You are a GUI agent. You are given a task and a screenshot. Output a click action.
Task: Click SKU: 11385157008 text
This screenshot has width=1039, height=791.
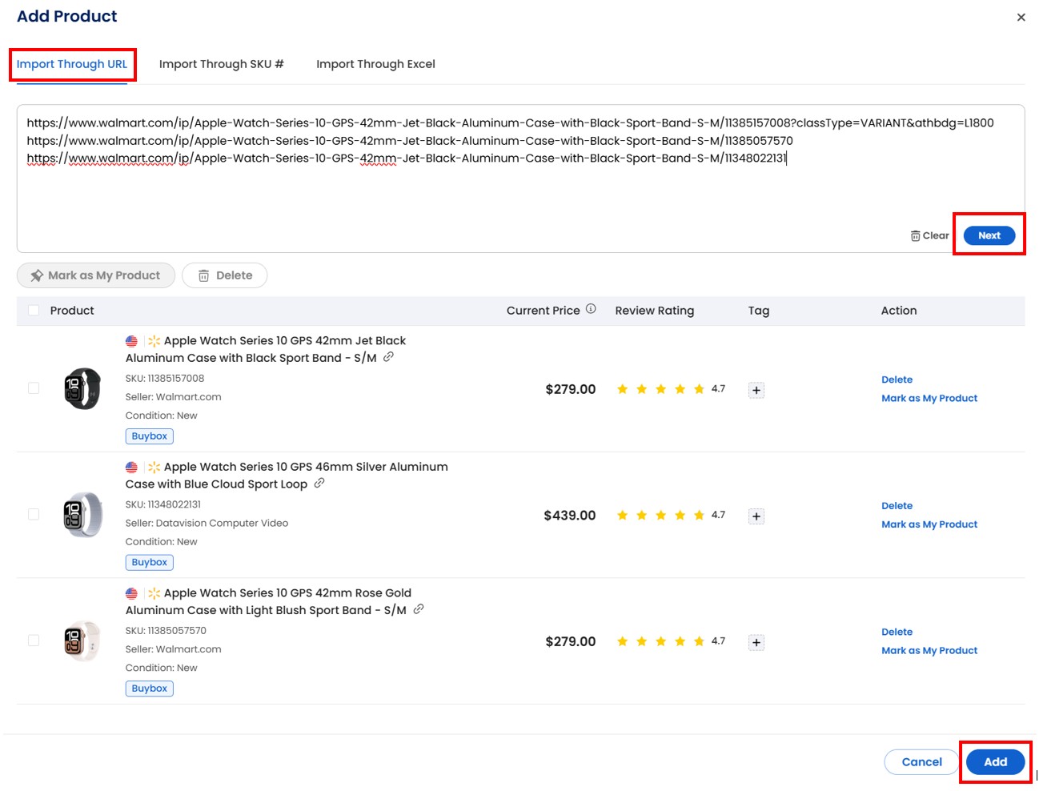(x=165, y=378)
